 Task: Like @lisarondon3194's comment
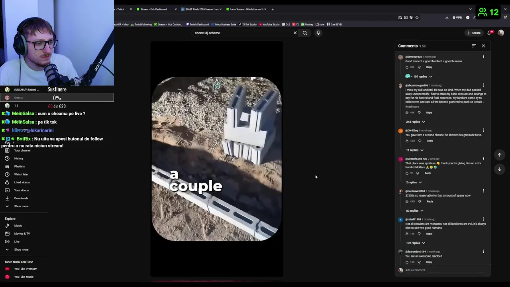pyautogui.click(x=407, y=262)
